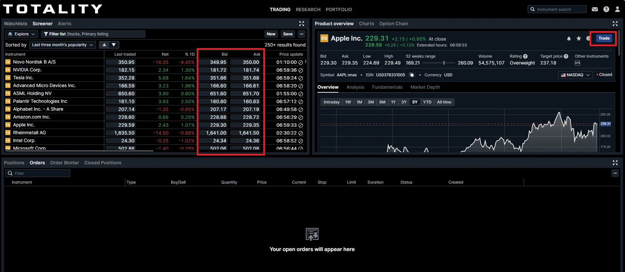Maximize the Orders panel
The image size is (625, 272).
(615, 163)
